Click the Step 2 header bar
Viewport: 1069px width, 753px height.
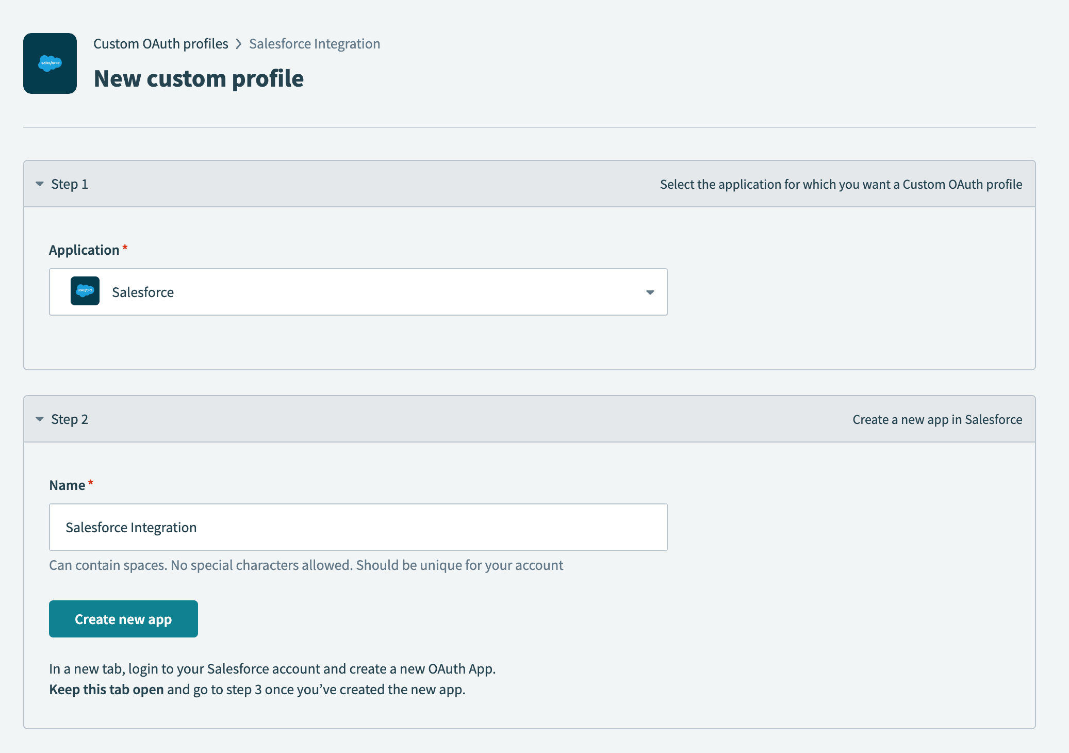(x=529, y=419)
